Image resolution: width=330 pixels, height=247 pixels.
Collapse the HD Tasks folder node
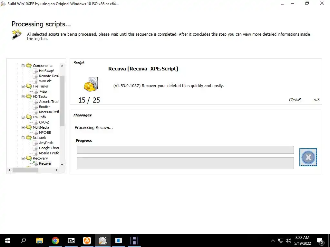point(23,96)
